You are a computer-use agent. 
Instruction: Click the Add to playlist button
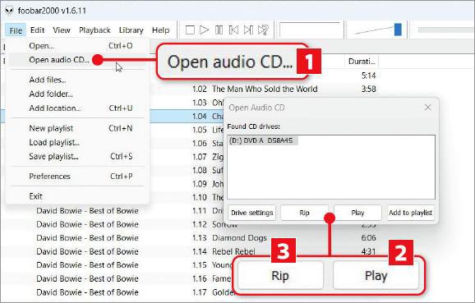(410, 213)
